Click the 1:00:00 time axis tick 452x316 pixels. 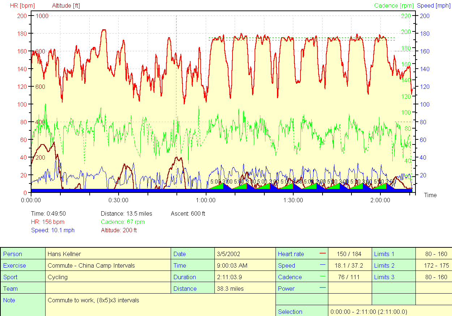coord(206,199)
